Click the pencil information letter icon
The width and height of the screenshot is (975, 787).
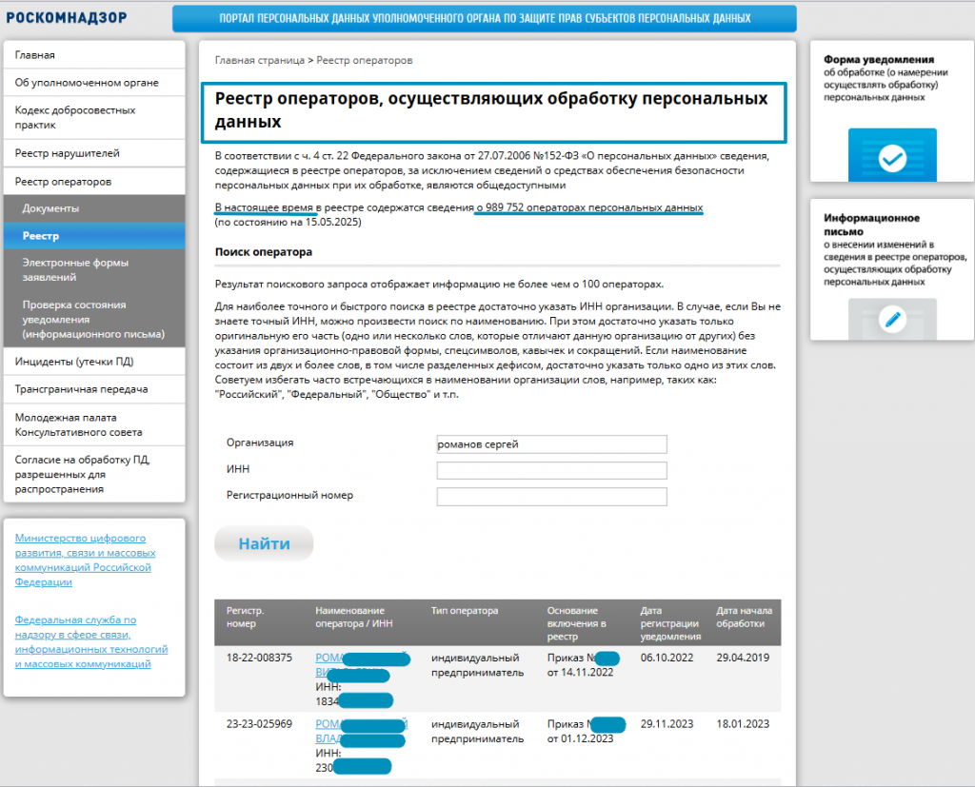coord(892,320)
